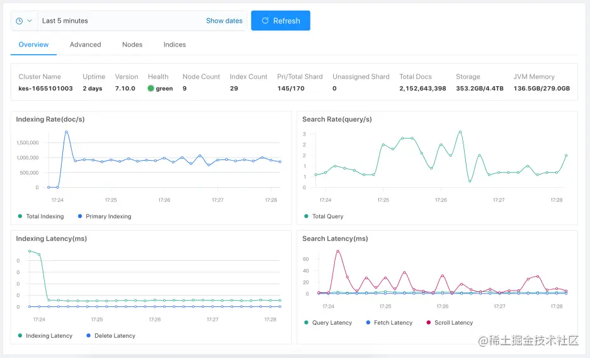Open the Nodes tab

click(132, 44)
